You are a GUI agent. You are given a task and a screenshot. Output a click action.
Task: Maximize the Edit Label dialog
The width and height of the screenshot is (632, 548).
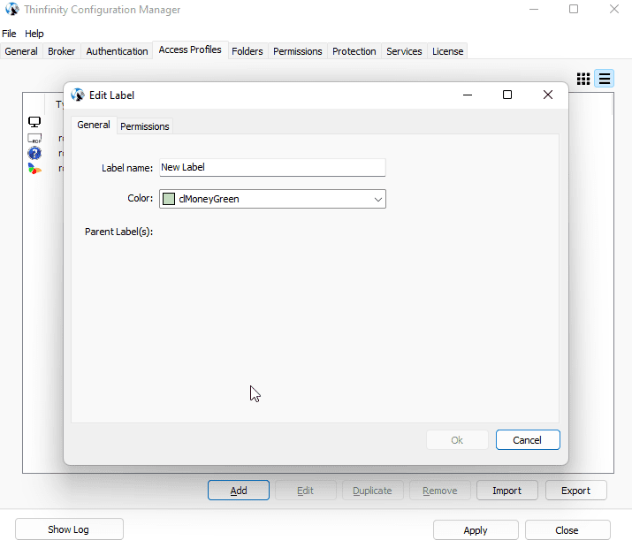pyautogui.click(x=507, y=95)
